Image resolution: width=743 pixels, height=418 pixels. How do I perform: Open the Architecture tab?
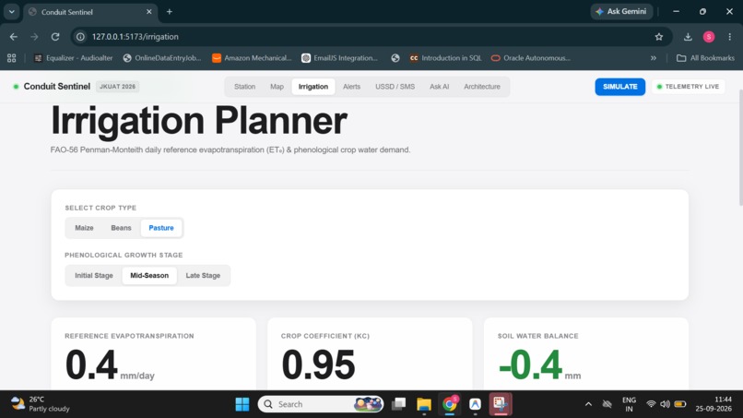pyautogui.click(x=482, y=87)
